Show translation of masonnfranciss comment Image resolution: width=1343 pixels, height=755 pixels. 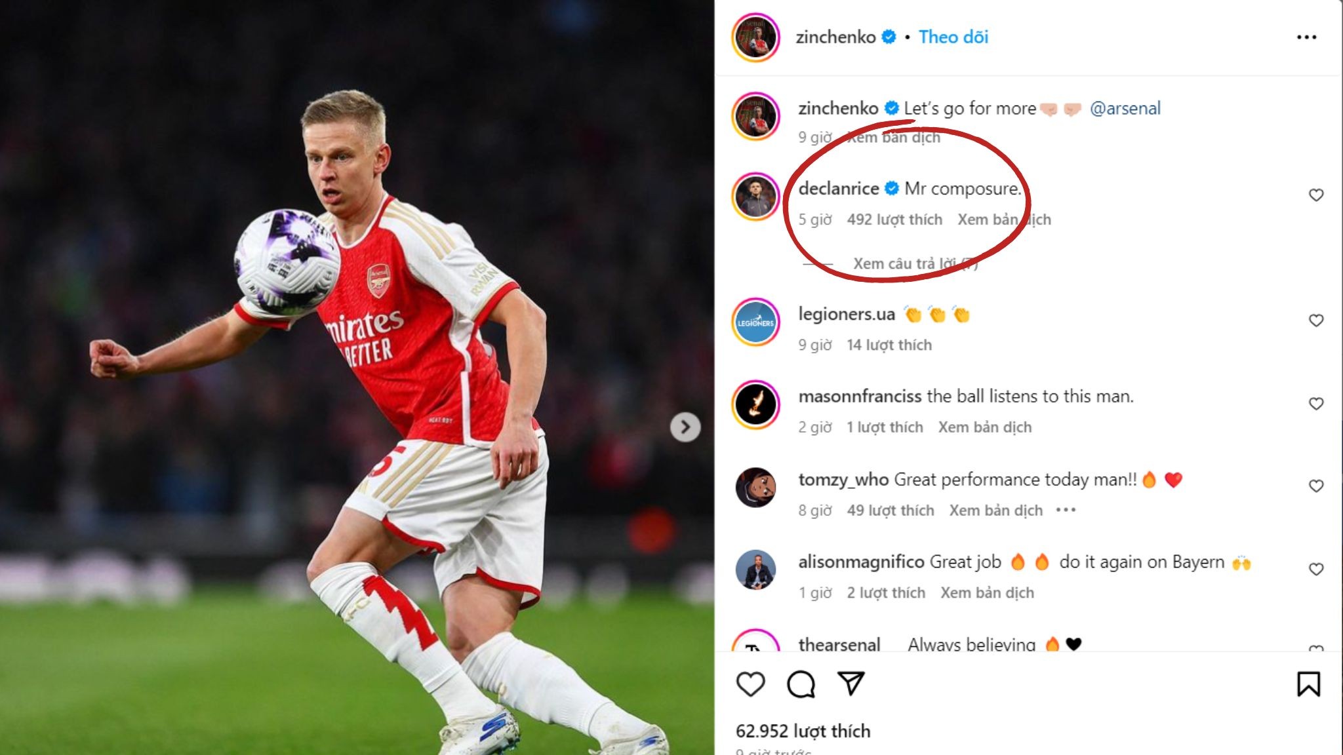[985, 427]
